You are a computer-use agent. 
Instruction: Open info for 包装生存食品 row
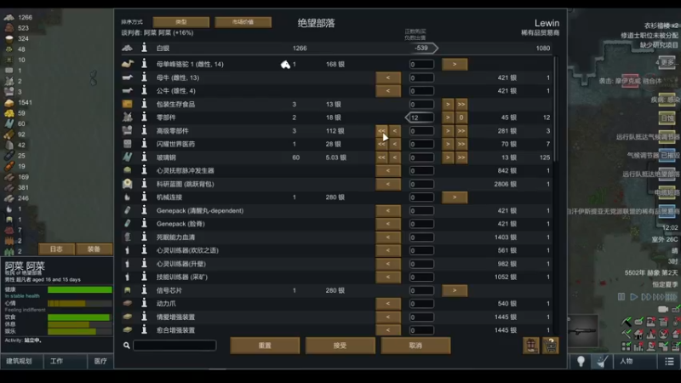[x=144, y=104]
